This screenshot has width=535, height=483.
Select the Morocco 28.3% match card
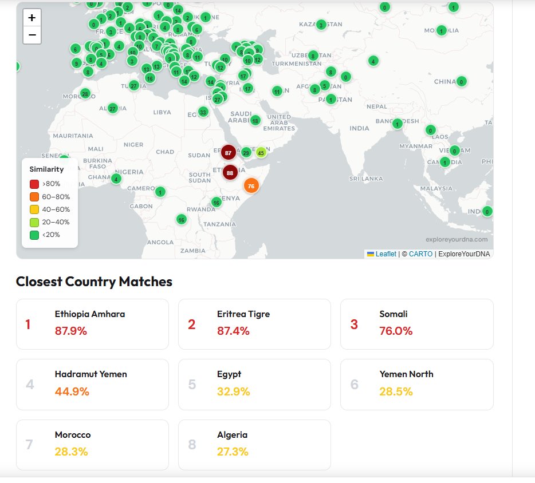pos(92,445)
